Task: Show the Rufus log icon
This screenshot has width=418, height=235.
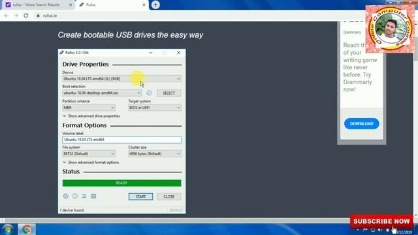Action: 93,196
